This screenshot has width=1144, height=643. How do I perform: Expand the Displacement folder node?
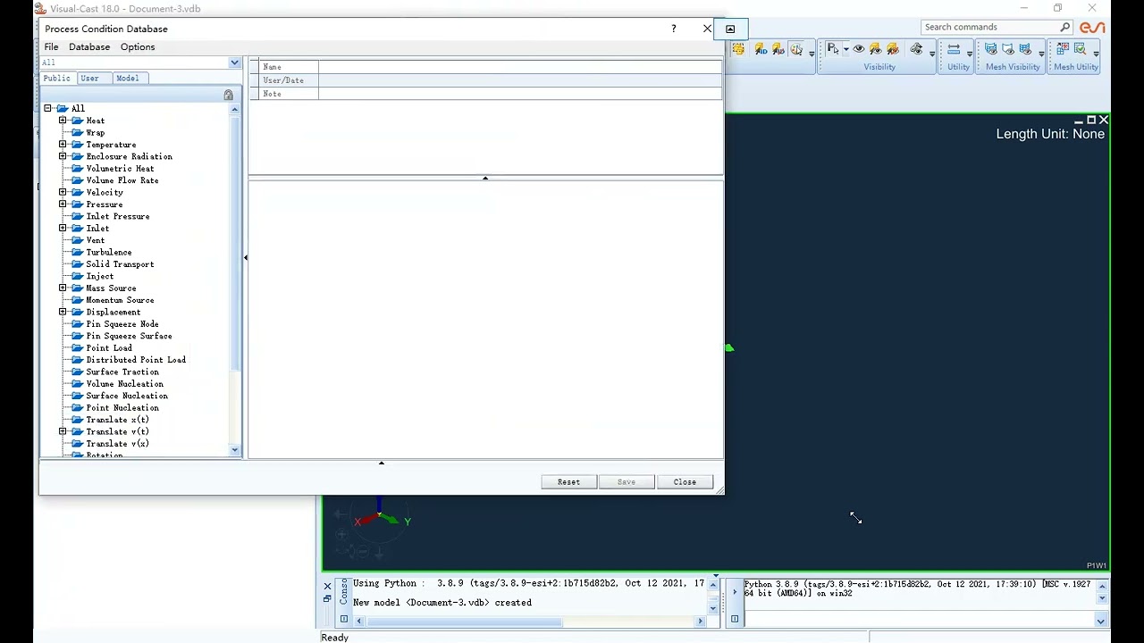pyautogui.click(x=63, y=312)
